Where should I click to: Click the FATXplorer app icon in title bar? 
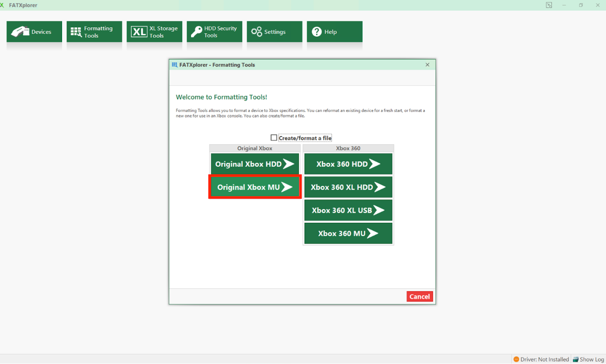pyautogui.click(x=3, y=5)
